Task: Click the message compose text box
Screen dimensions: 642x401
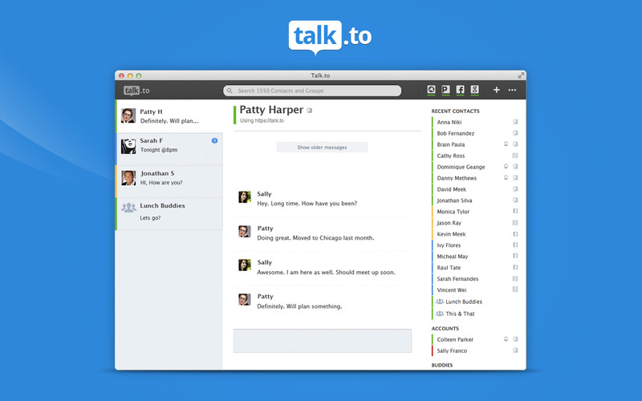Action: [x=323, y=341]
